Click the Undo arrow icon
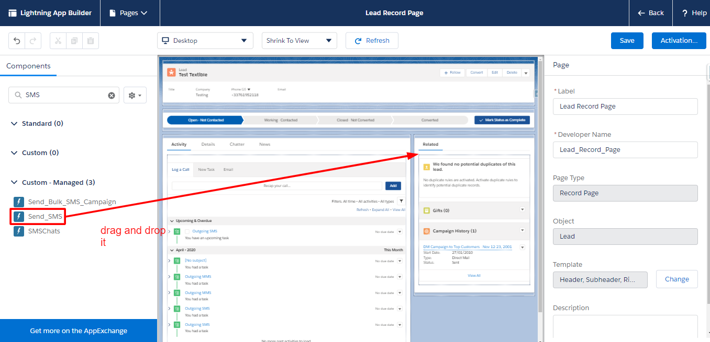 coord(17,41)
